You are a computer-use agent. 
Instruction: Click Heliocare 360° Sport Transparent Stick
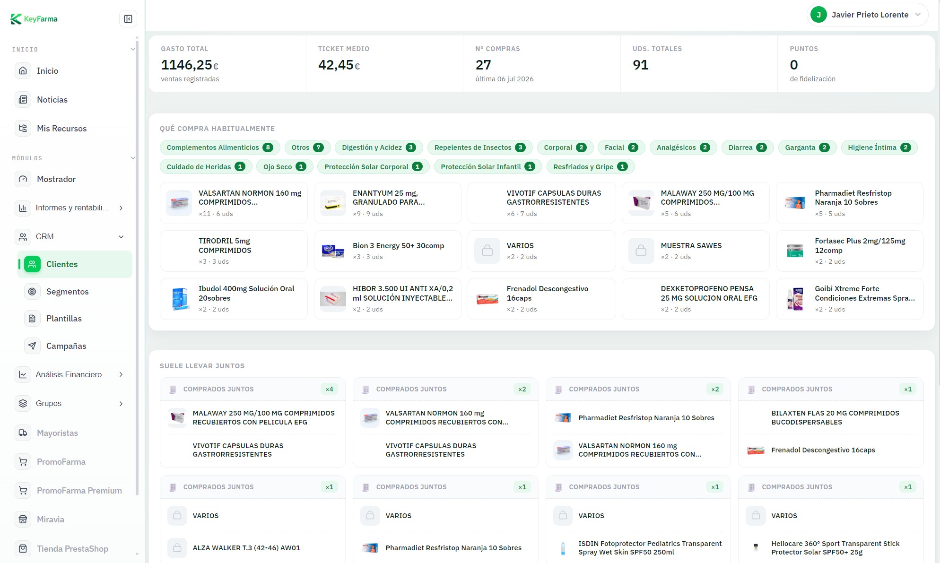click(x=835, y=548)
